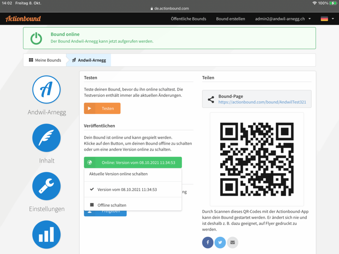The width and height of the screenshot is (339, 254).
Task: Select Offline schalten option
Action: click(112, 205)
